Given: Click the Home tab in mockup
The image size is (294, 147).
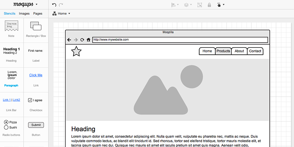Looking at the screenshot, I should [207, 51].
